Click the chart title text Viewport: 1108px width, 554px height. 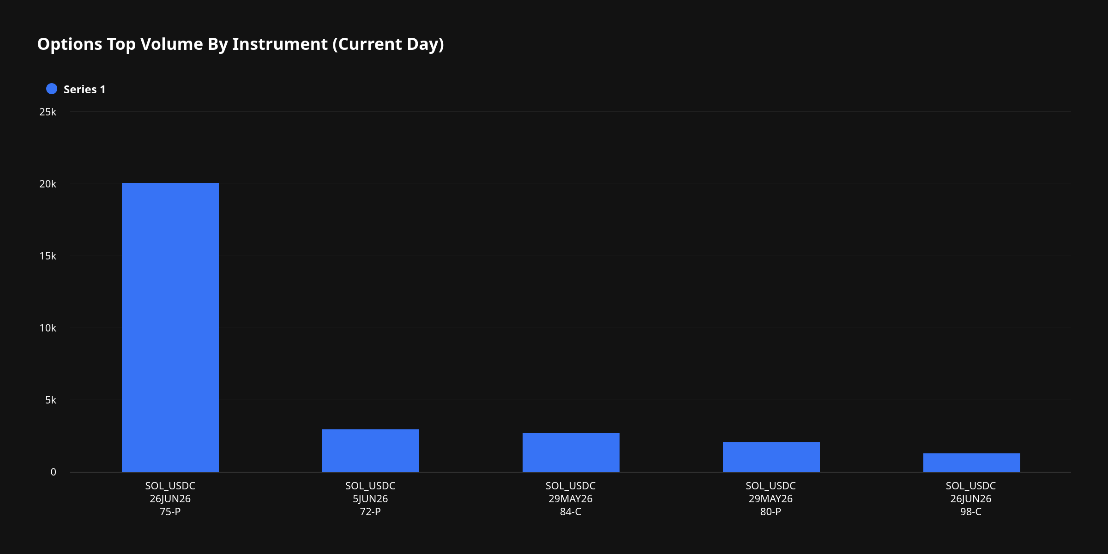[241, 44]
